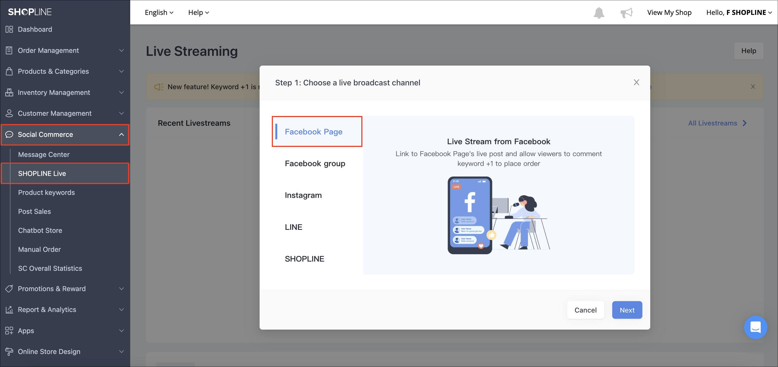Click the View My Shop link

(669, 13)
